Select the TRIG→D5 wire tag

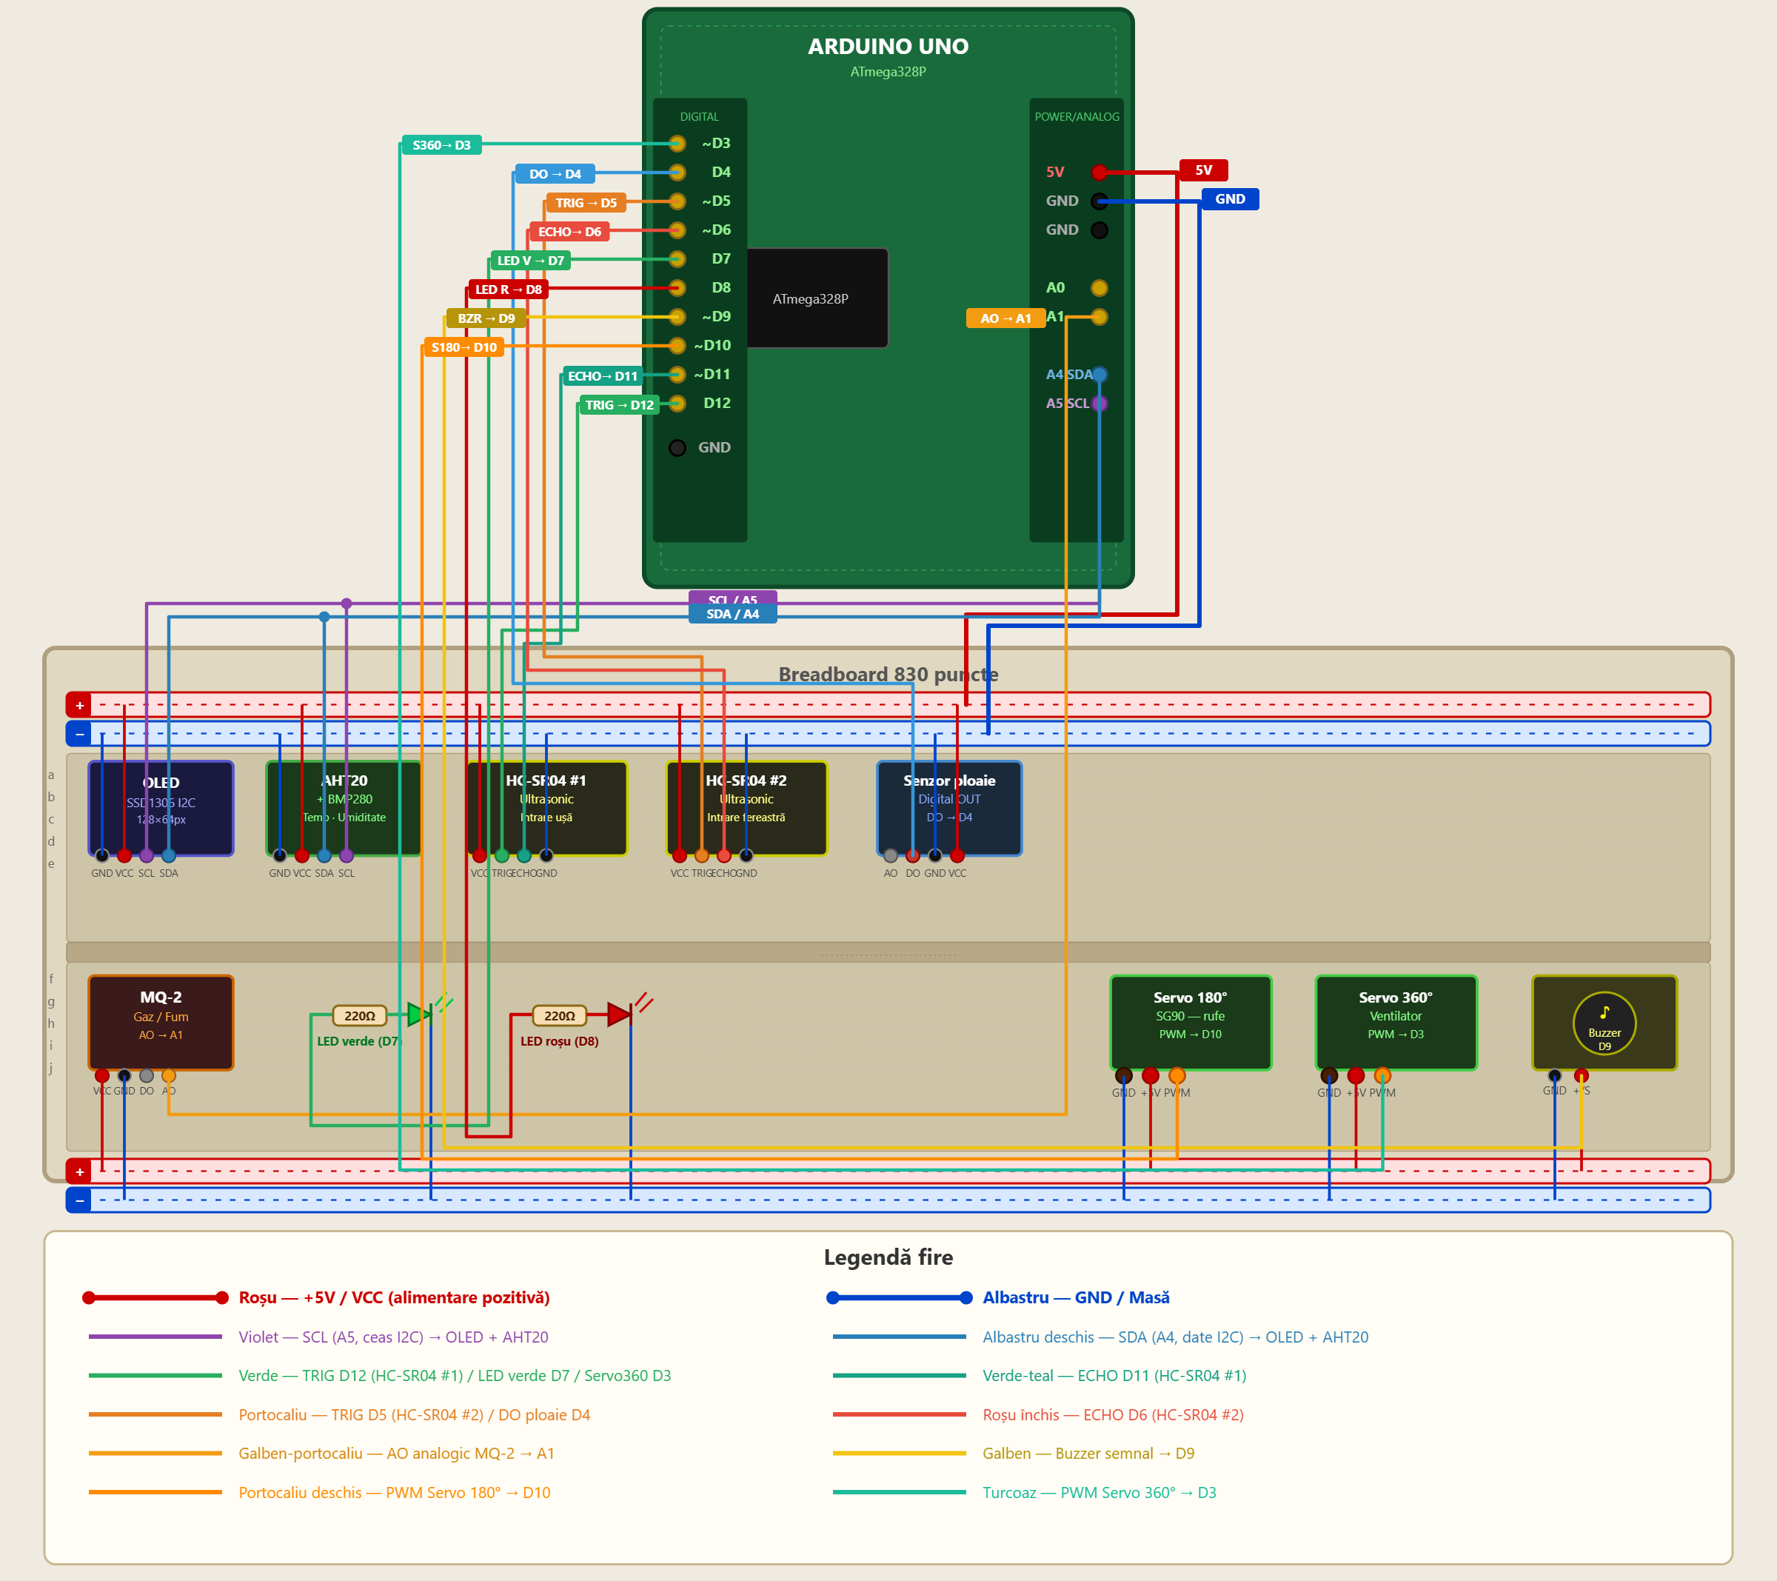pyautogui.click(x=586, y=203)
